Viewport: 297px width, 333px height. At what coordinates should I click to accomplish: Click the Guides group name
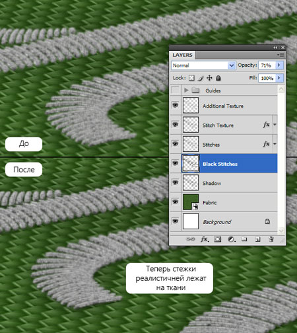coord(213,91)
